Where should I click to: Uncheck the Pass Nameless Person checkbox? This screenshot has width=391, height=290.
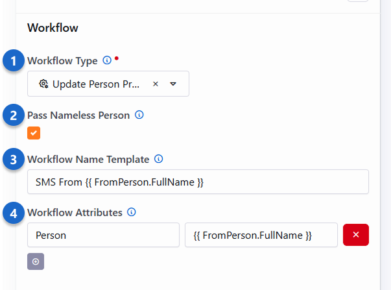pos(34,133)
